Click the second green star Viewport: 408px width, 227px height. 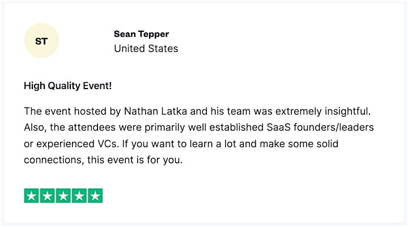click(x=48, y=195)
